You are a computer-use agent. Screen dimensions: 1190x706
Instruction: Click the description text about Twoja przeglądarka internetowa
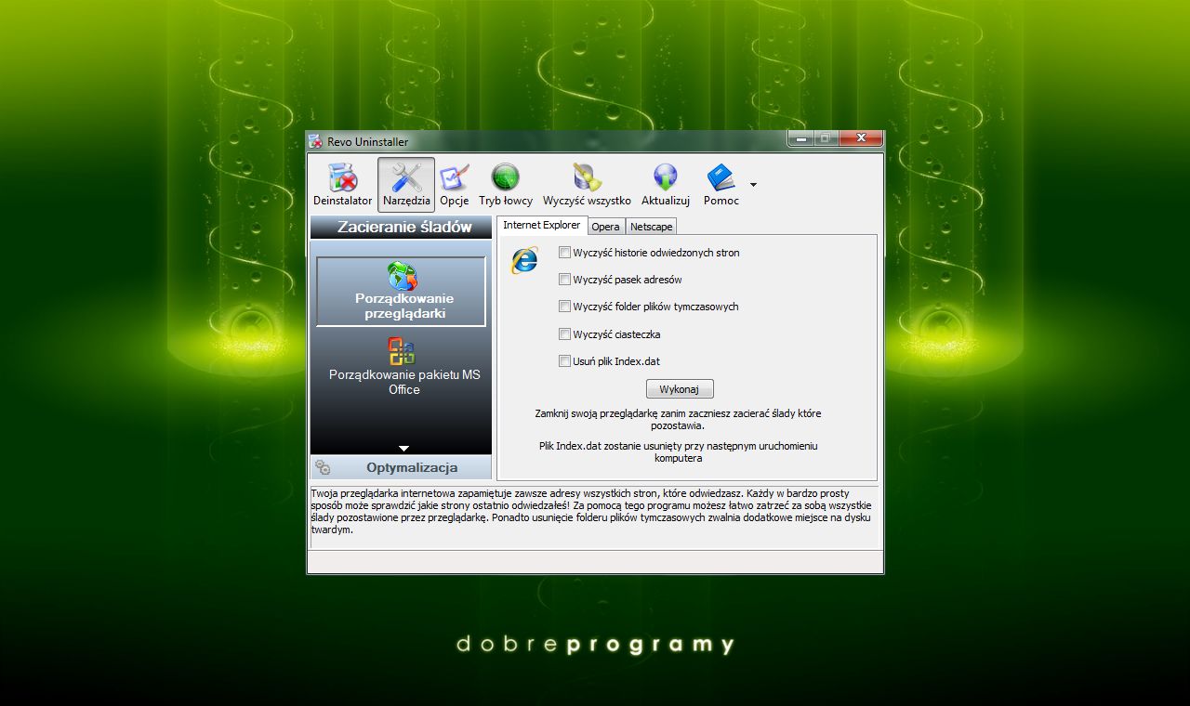coord(592,511)
